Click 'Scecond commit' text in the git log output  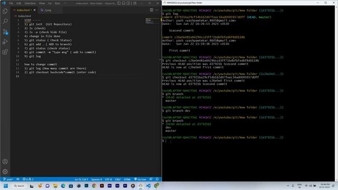tap(181, 31)
